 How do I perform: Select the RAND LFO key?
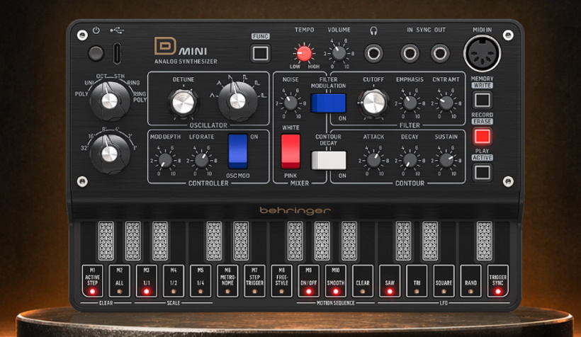471,280
